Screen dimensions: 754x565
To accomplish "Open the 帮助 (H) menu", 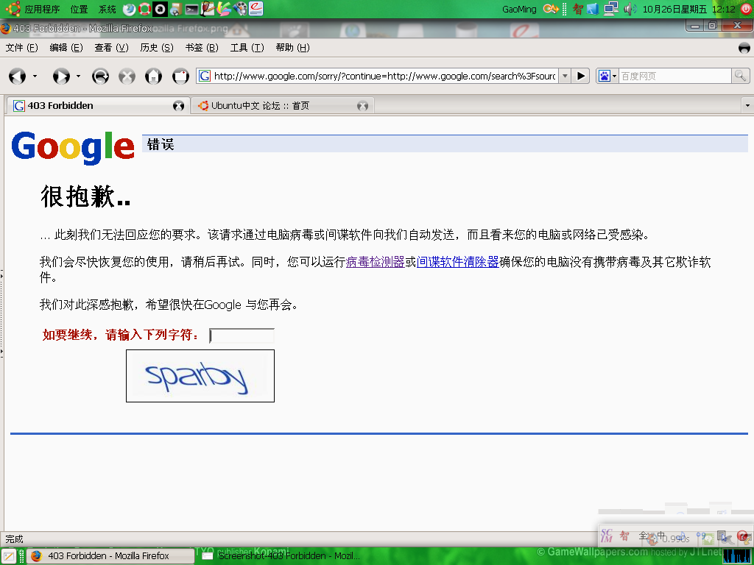I will tap(293, 48).
